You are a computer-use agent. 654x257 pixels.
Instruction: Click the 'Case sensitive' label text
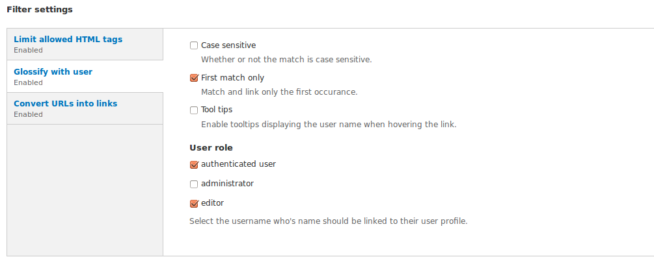tap(228, 45)
